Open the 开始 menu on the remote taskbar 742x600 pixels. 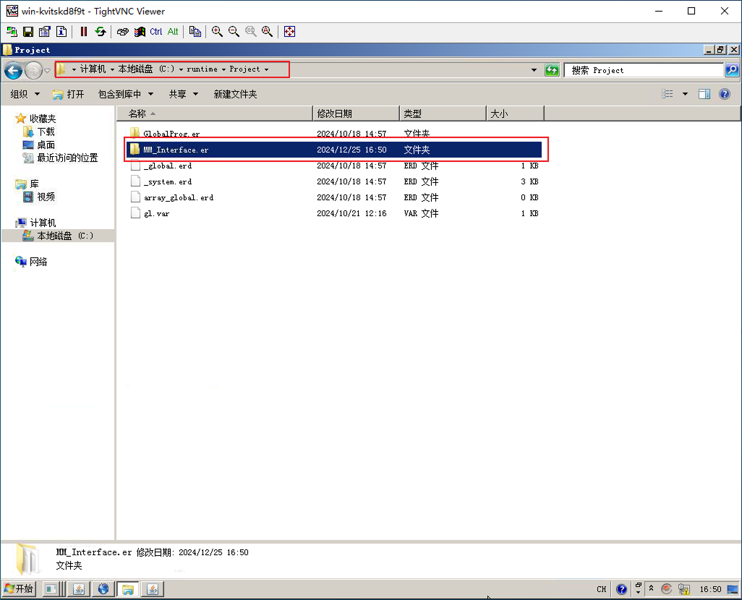[19, 588]
